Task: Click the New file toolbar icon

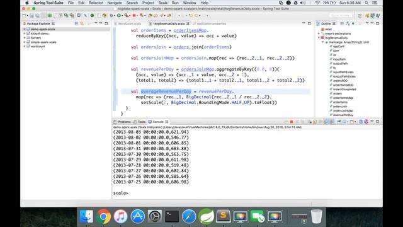Action: coord(25,16)
